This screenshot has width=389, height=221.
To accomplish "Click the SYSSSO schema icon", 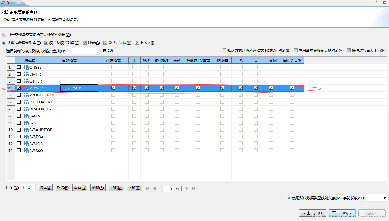I will pyautogui.click(x=26, y=151).
